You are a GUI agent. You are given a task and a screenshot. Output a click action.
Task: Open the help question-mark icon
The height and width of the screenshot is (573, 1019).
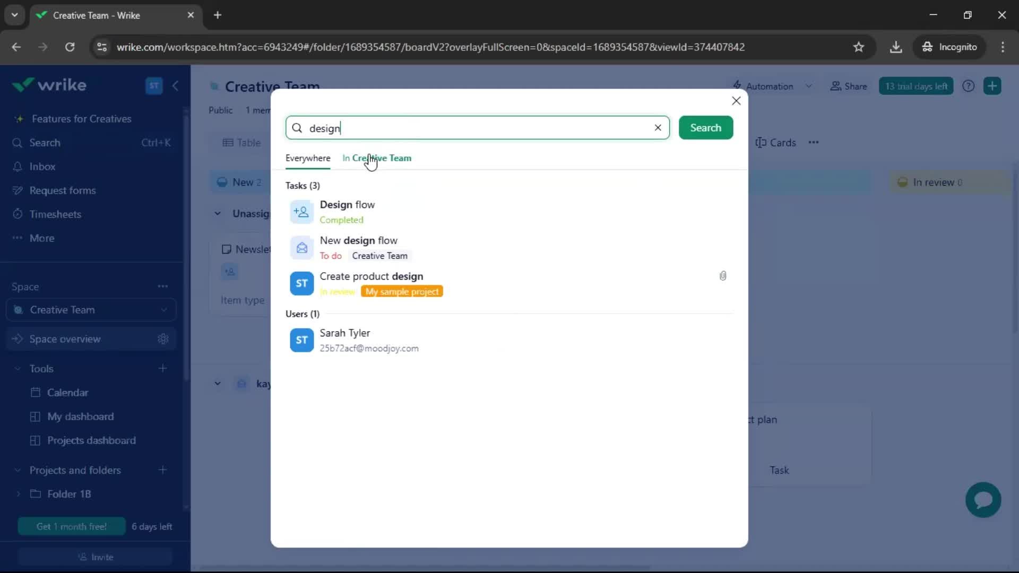[x=968, y=86]
